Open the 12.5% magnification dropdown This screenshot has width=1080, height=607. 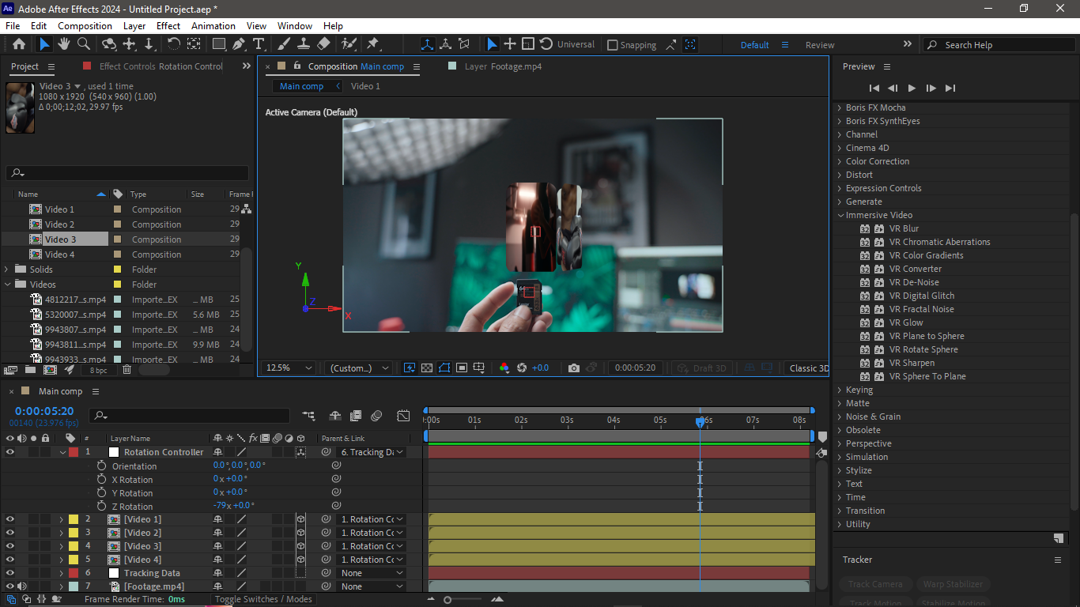[x=289, y=368]
